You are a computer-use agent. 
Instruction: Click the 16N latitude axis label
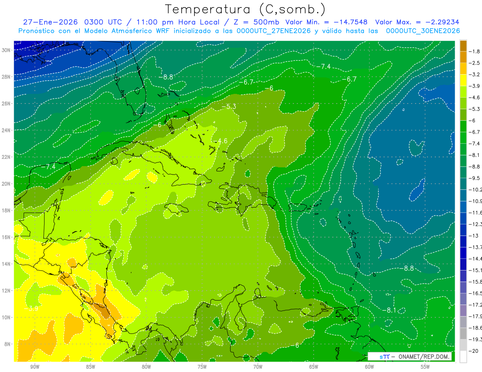click(7, 237)
